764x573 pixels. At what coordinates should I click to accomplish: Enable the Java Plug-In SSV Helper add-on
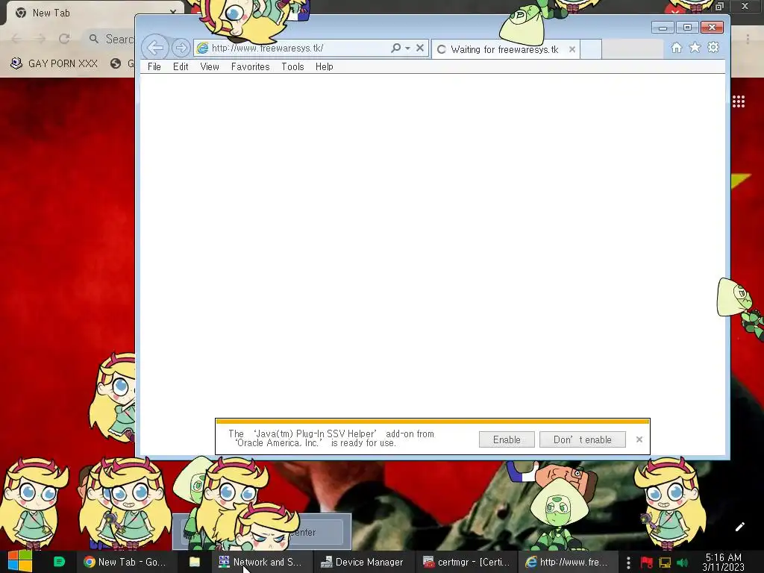507,439
